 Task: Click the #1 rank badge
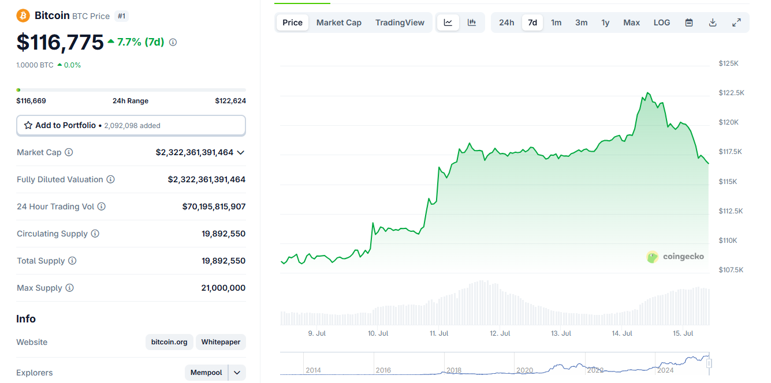(x=121, y=16)
